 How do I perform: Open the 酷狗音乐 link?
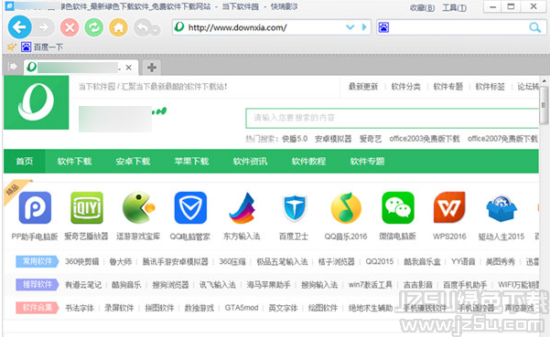point(126,285)
